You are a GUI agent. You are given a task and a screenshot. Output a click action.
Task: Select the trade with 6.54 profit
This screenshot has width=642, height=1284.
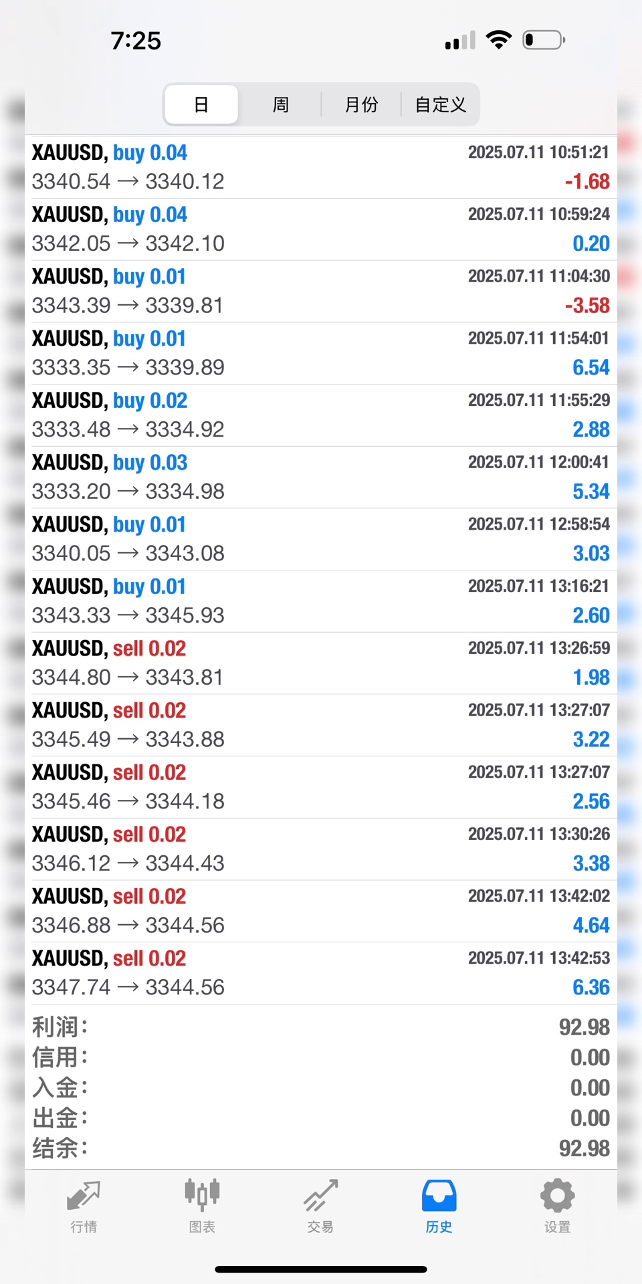[x=321, y=353]
